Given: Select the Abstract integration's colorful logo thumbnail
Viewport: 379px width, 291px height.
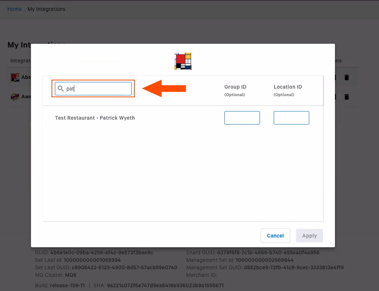Looking at the screenshot, I should pos(15,77).
